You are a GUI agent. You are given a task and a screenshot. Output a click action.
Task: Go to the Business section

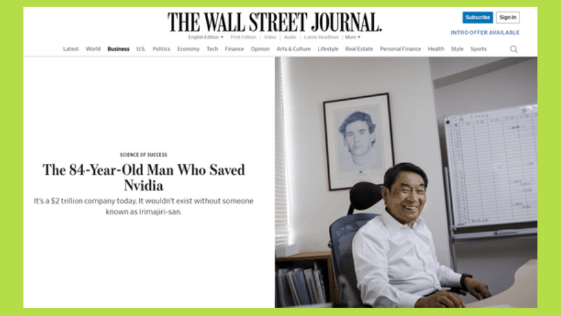(118, 49)
